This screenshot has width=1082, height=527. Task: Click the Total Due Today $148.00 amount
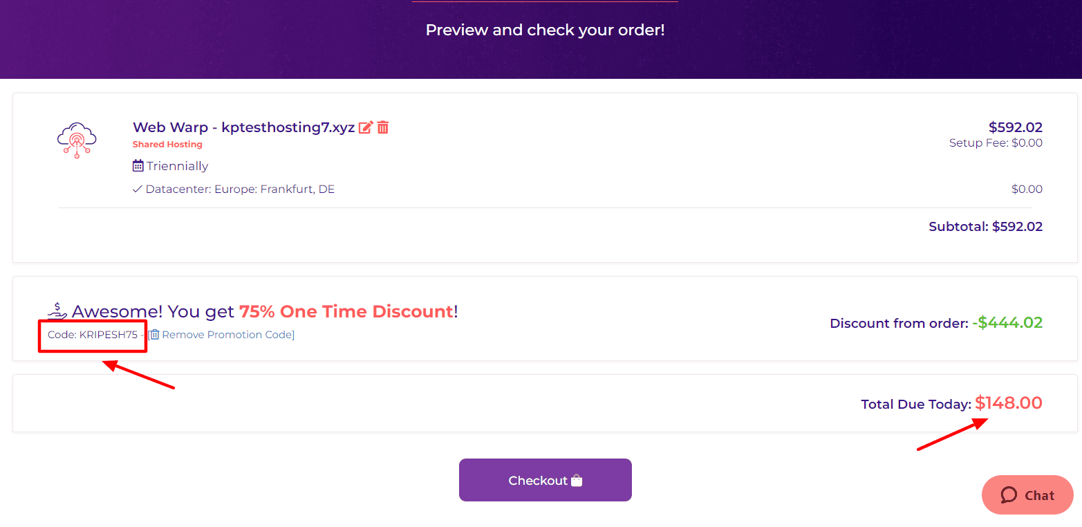1008,403
